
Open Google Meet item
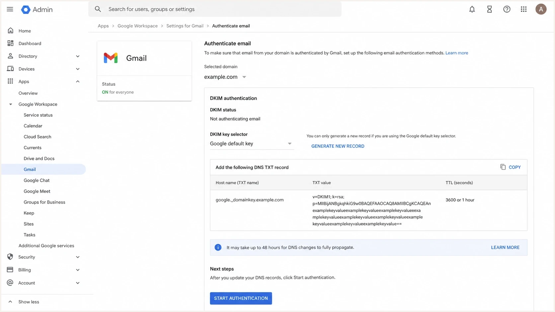[x=37, y=191]
